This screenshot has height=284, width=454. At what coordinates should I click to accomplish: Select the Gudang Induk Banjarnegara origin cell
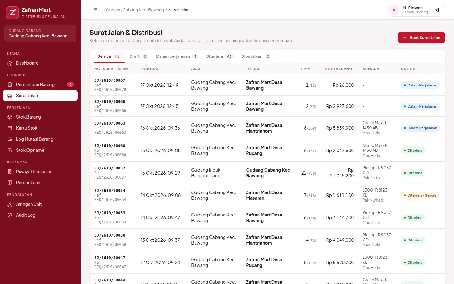click(206, 173)
